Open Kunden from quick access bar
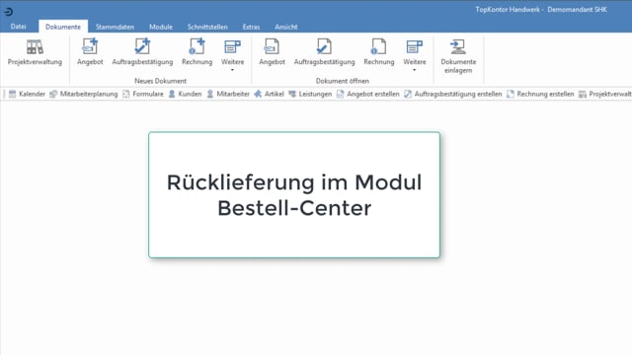Image resolution: width=632 pixels, height=355 pixels. pyautogui.click(x=185, y=94)
